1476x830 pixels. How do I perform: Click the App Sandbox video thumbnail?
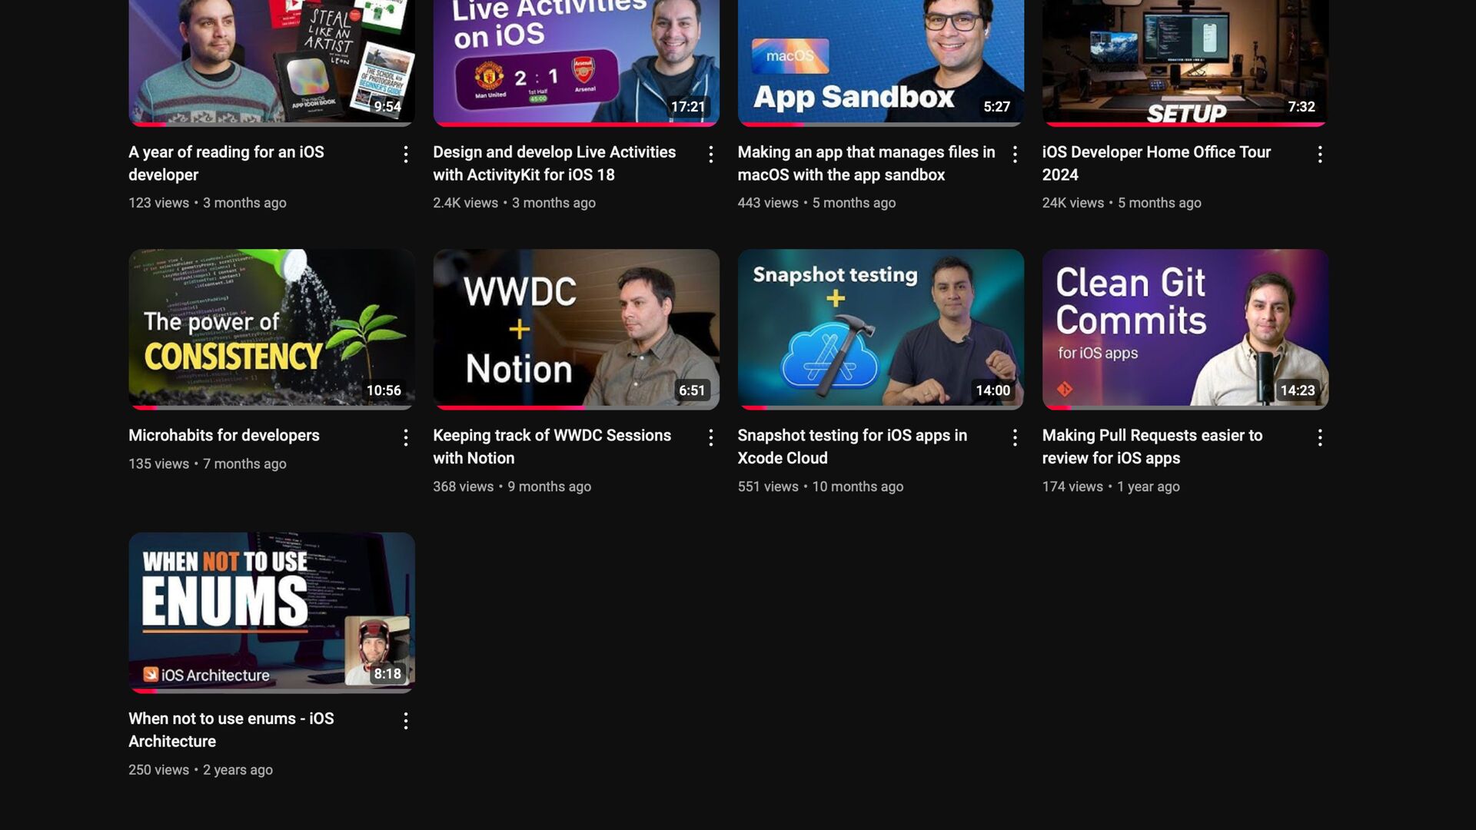tap(880, 61)
